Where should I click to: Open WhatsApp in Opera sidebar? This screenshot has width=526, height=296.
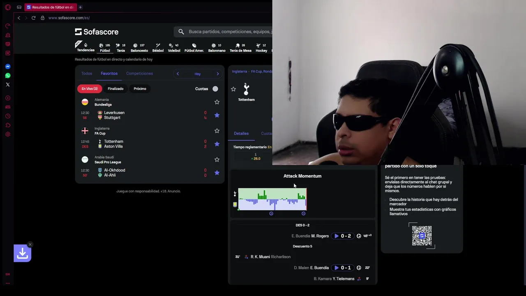coord(8,75)
